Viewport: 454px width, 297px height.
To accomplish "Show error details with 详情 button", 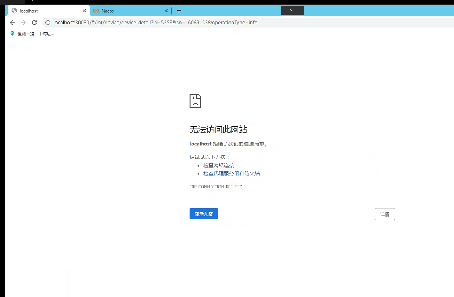I will (385, 214).
